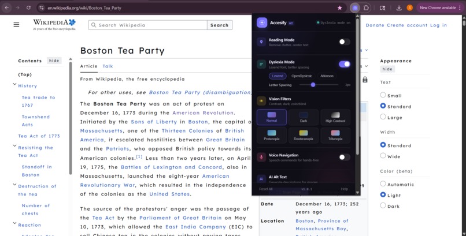Hide the Contents sidebar
The image size is (466, 236).
54,61
